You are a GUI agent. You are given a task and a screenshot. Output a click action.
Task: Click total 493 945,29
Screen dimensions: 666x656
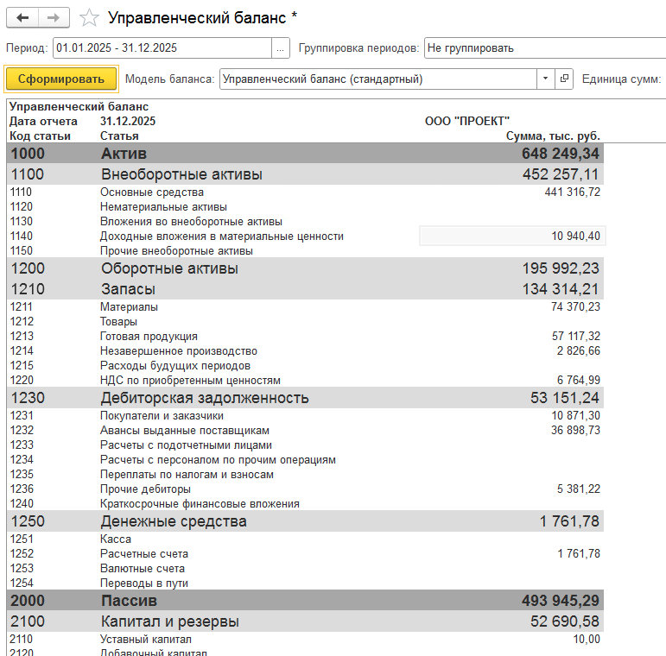(x=561, y=601)
